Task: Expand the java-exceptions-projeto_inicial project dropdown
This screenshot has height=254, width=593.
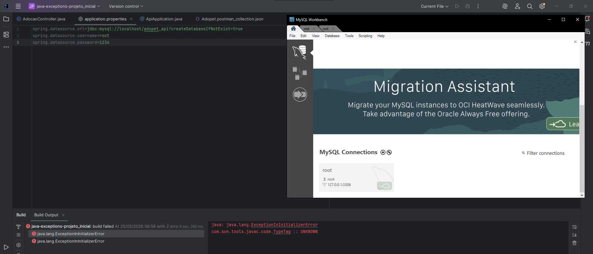Action: click(65, 6)
